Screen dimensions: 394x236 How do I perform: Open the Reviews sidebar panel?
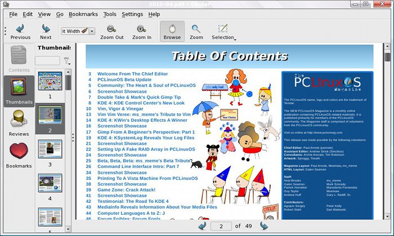pyautogui.click(x=19, y=123)
